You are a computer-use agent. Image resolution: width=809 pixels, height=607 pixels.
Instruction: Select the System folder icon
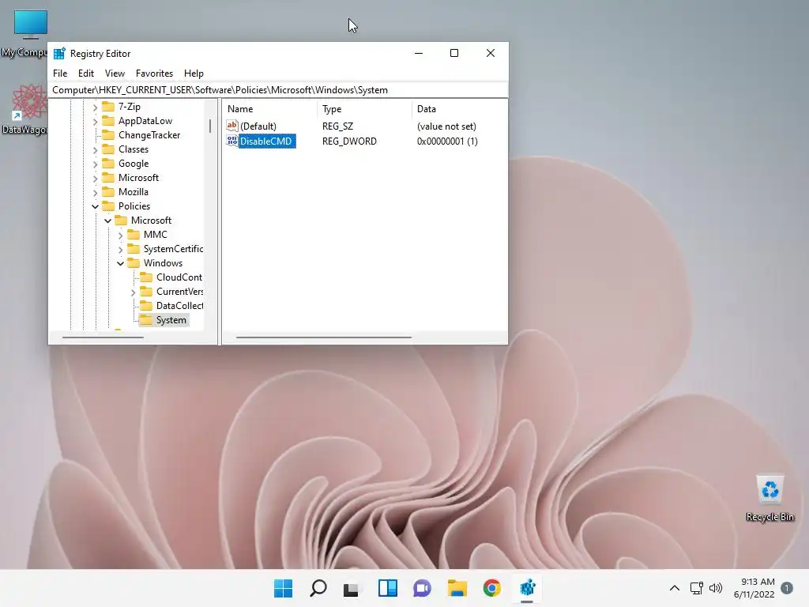pos(146,320)
